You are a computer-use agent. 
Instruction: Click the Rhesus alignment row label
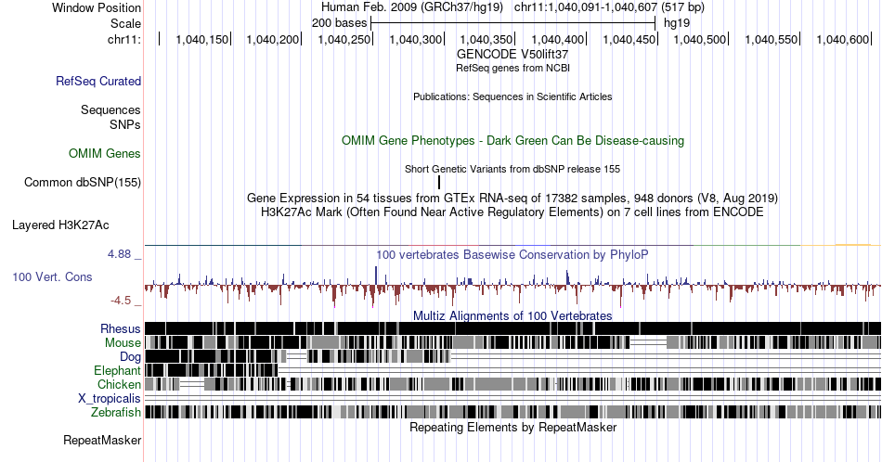tap(121, 328)
